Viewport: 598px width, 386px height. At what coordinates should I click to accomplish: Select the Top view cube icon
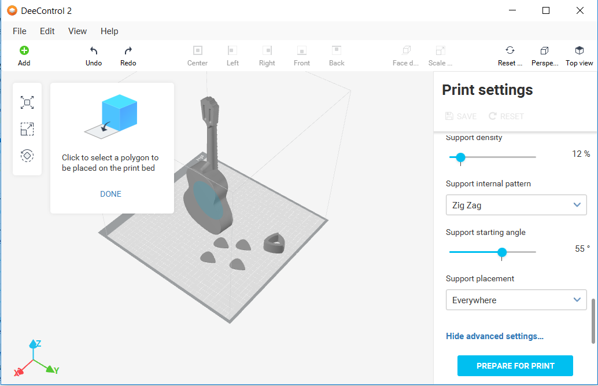coord(579,51)
